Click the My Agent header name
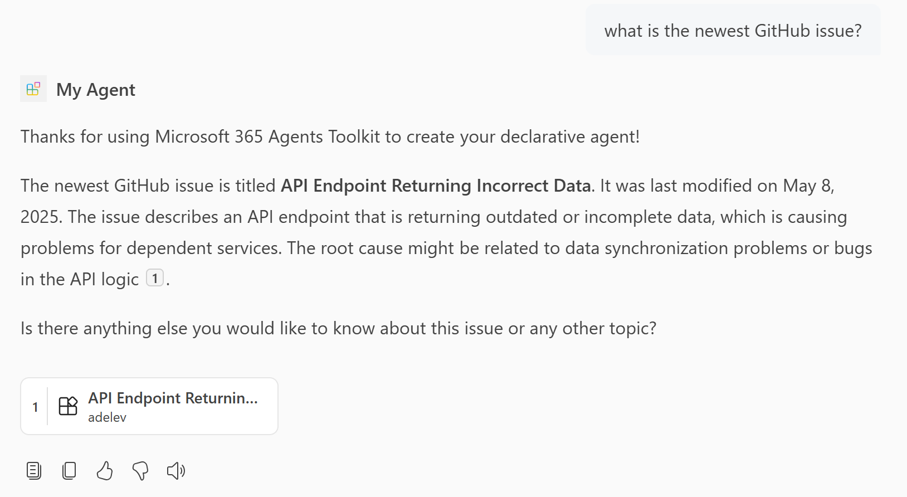 pyautogui.click(x=95, y=89)
